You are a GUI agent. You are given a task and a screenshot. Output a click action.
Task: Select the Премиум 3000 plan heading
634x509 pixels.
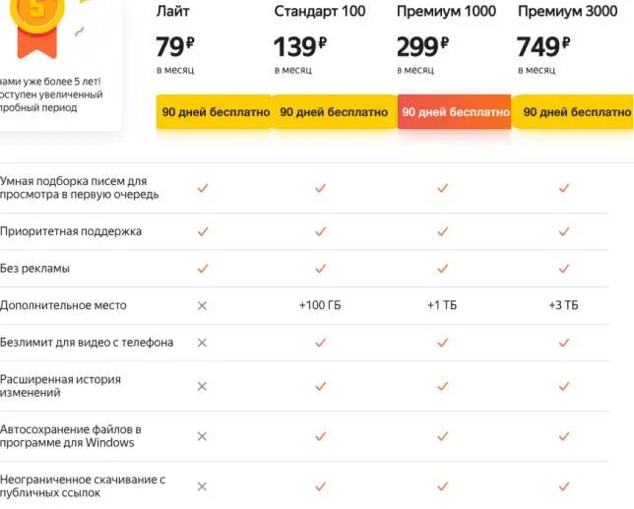click(568, 12)
